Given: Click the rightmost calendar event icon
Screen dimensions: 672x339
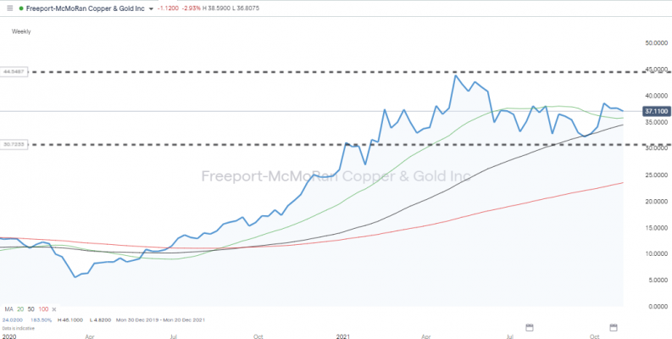Looking at the screenshot, I should pos(614,327).
